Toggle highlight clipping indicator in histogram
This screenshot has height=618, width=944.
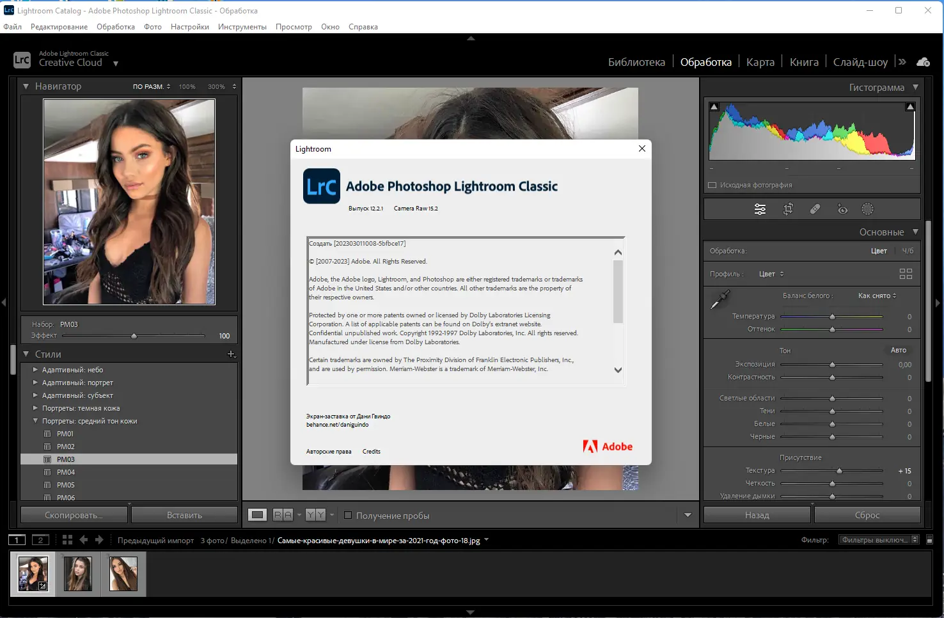click(909, 107)
